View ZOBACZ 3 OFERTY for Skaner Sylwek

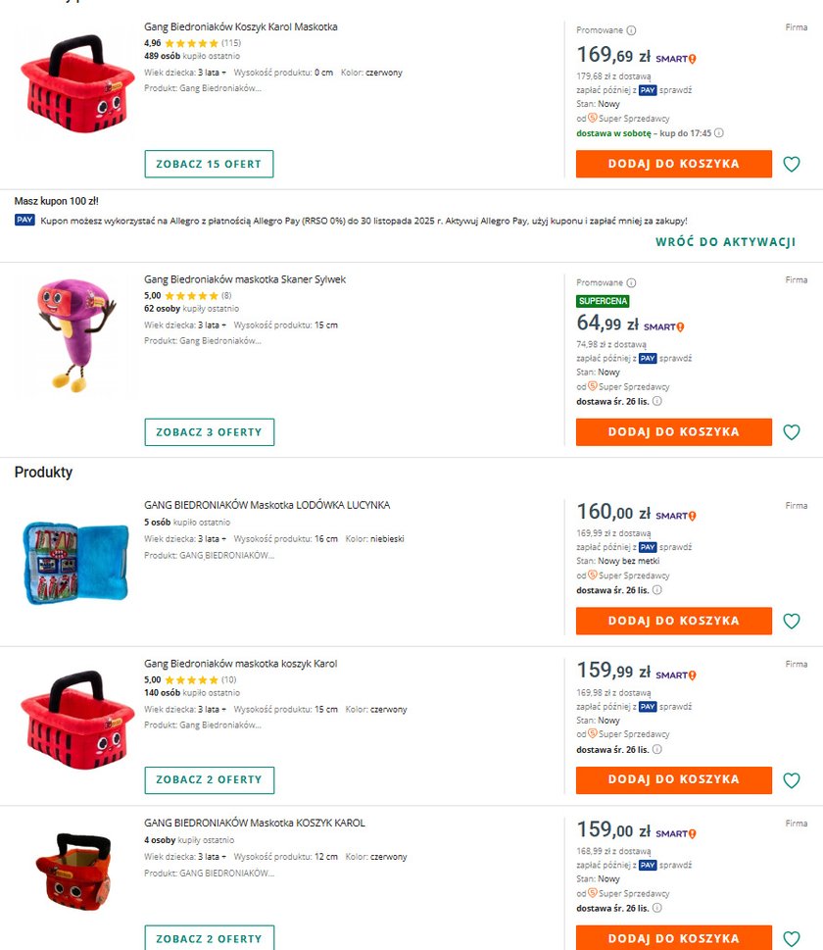pyautogui.click(x=210, y=432)
